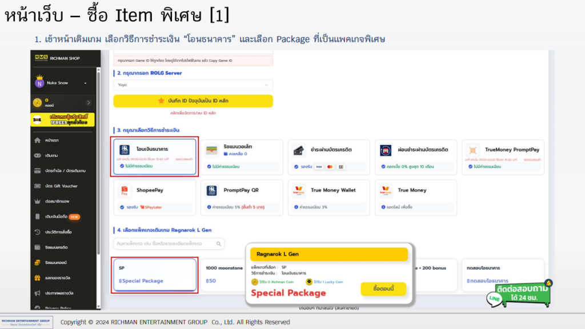Viewport: 585px width, 329px height.
Task: Open the Yoyo server dropdown
Action: 193,85
